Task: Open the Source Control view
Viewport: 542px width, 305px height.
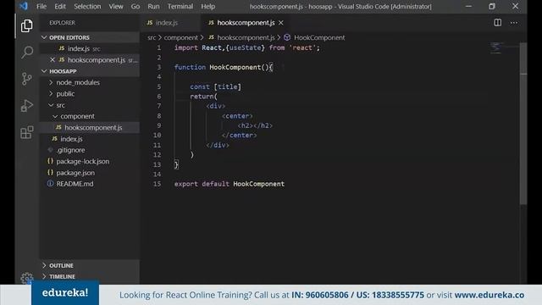Action: (26, 79)
